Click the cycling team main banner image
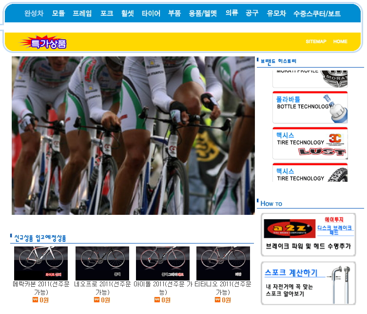Screen dimensions: 367x314 (x=133, y=136)
